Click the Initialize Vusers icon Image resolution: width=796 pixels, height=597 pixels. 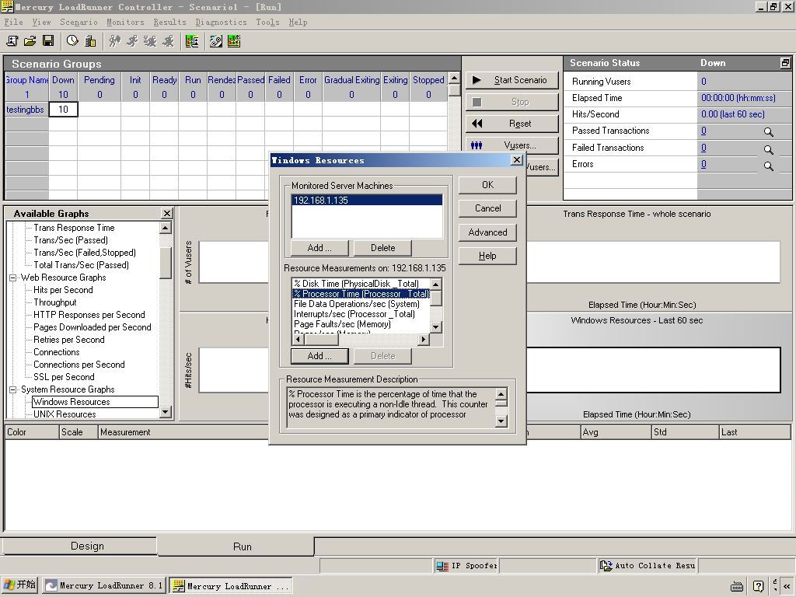115,41
